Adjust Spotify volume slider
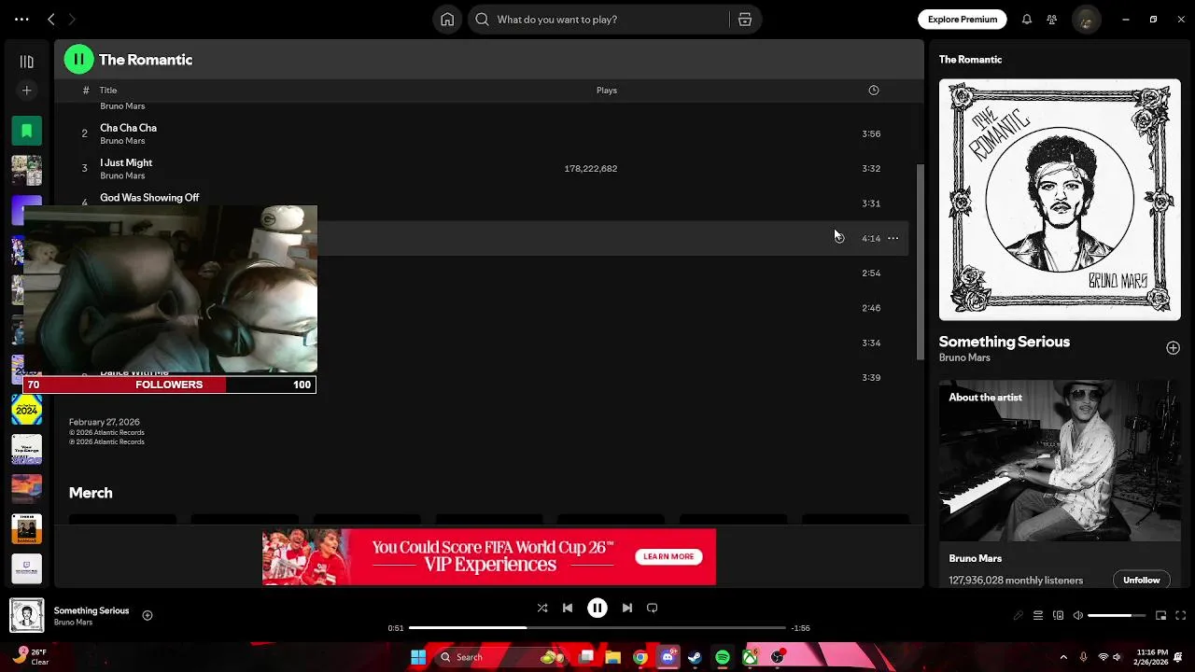This screenshot has width=1195, height=672. (x=1117, y=616)
